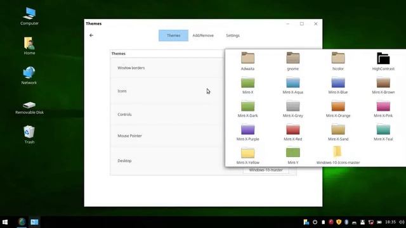Screen dimensions: 406x228
Task: Apply the Mint-X-Pink icon theme
Action: (383, 109)
